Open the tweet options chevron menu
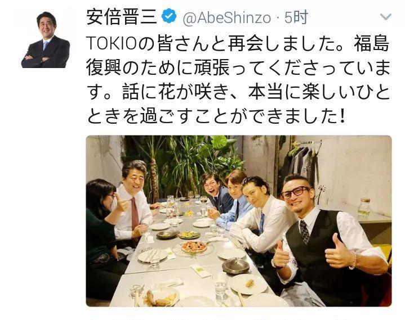405x320 pixels. click(386, 17)
